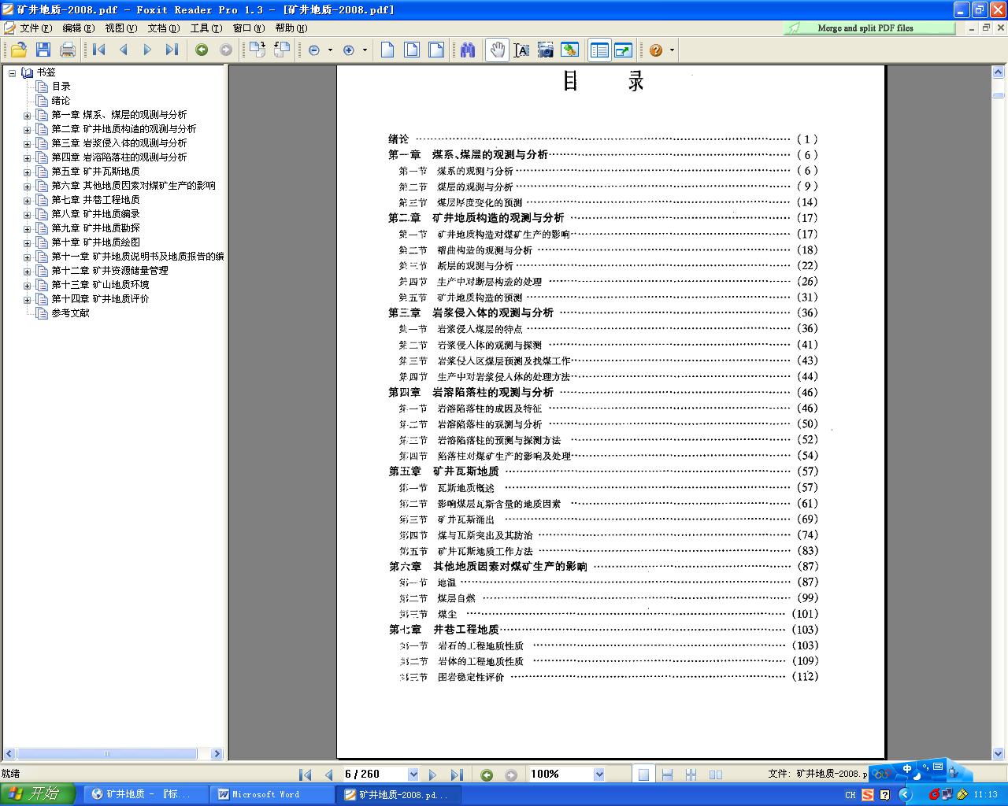Screen dimensions: 1008x806
Task: Open the 编辑 menu
Action: 78,28
